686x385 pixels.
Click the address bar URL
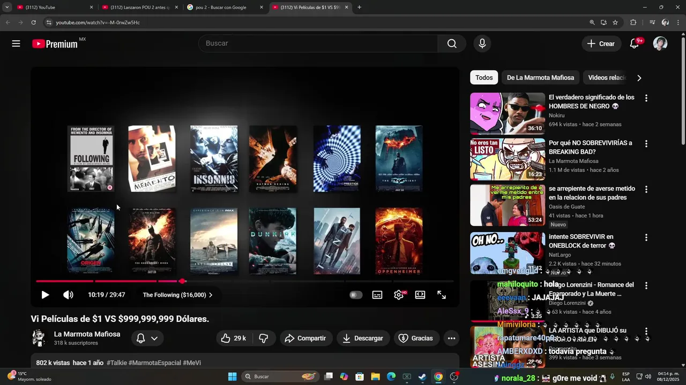pos(98,22)
